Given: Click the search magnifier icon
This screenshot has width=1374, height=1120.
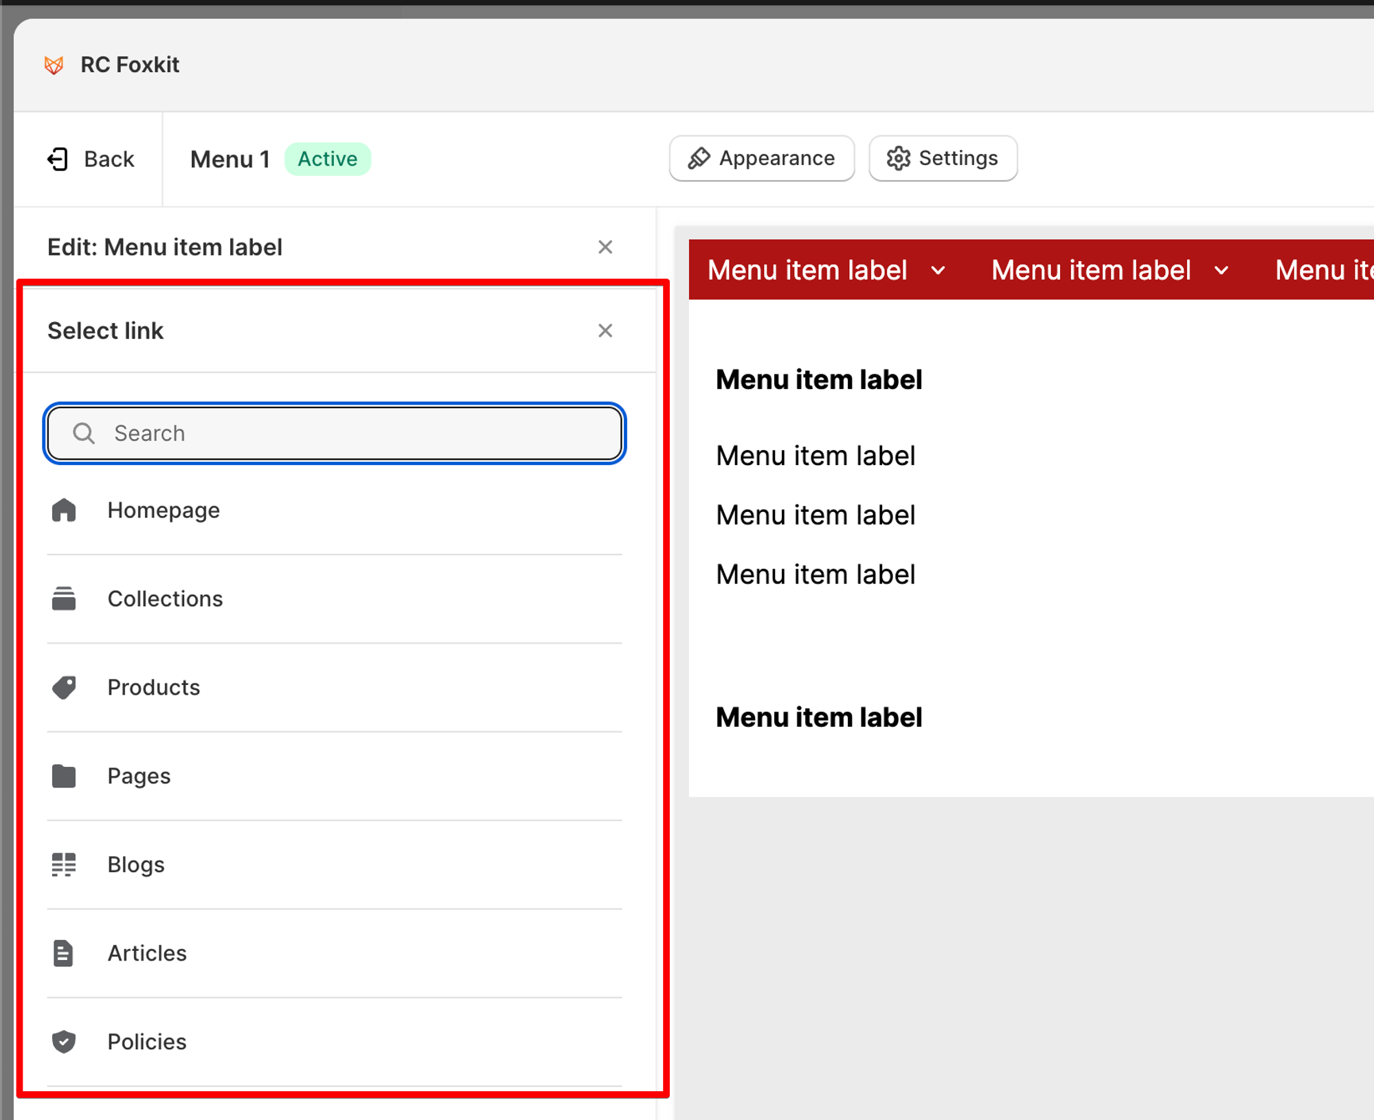Looking at the screenshot, I should pos(84,434).
